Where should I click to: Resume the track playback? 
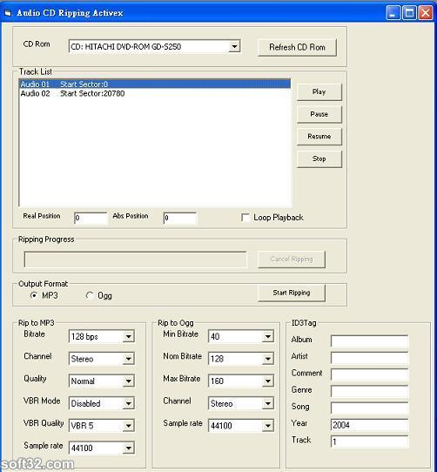(319, 137)
